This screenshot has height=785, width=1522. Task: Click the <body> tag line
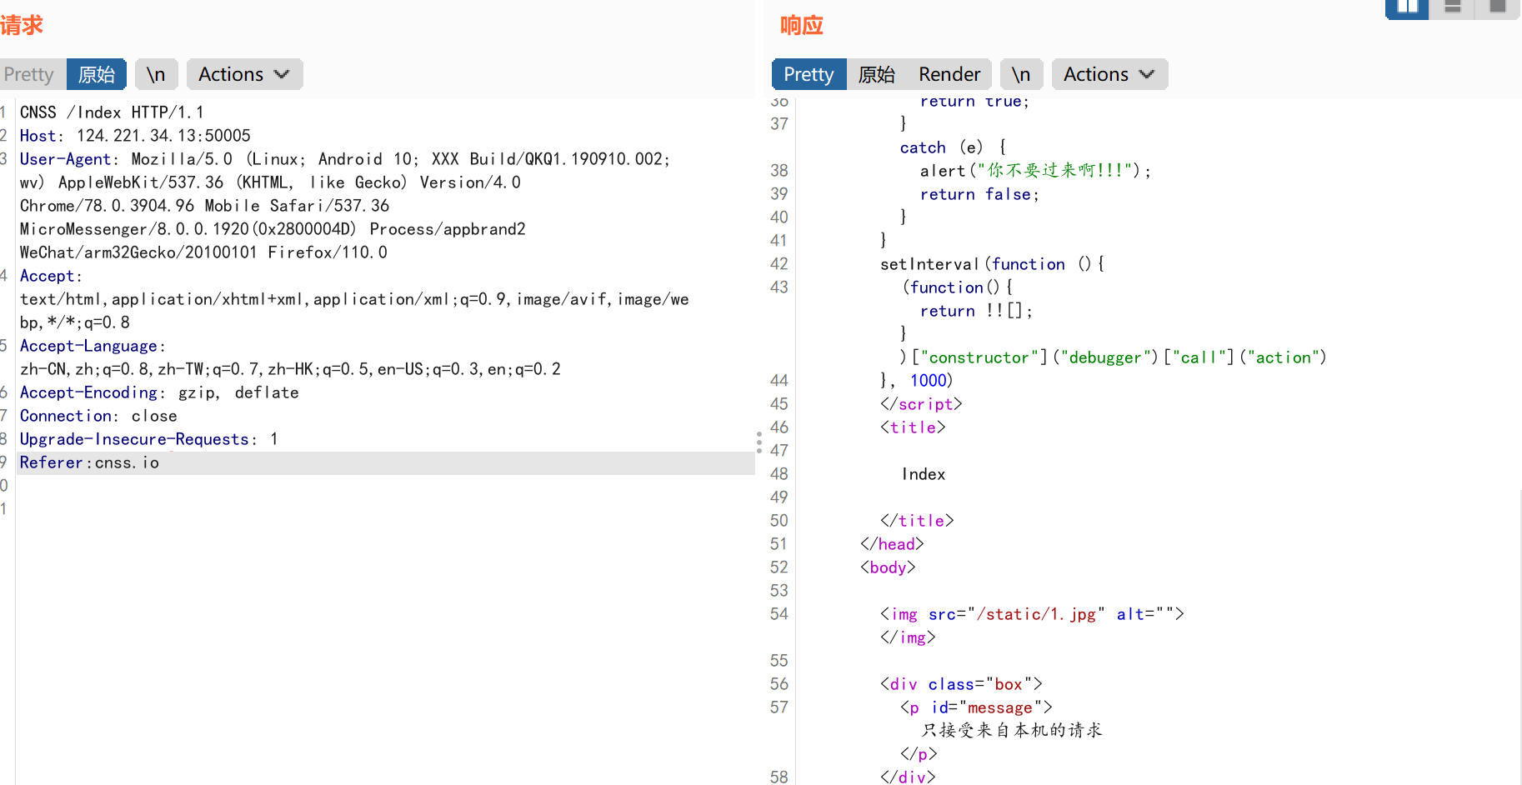[x=888, y=567]
